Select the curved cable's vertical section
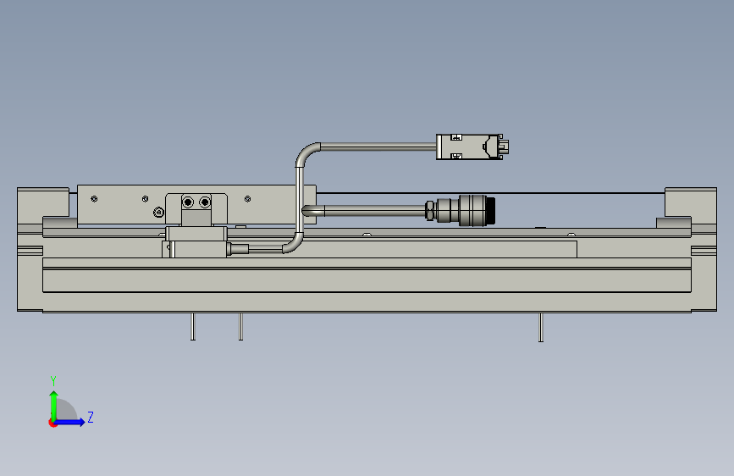 tap(300, 199)
